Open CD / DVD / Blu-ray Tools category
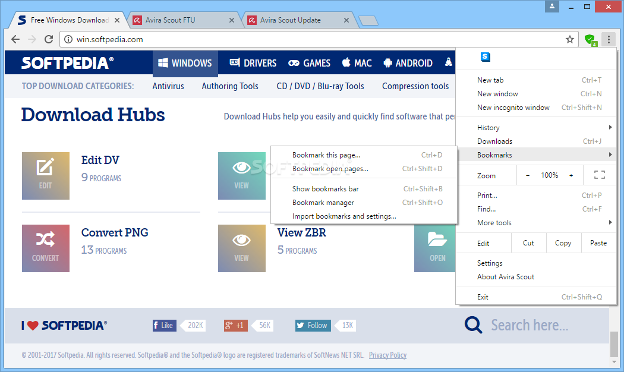 (x=320, y=86)
